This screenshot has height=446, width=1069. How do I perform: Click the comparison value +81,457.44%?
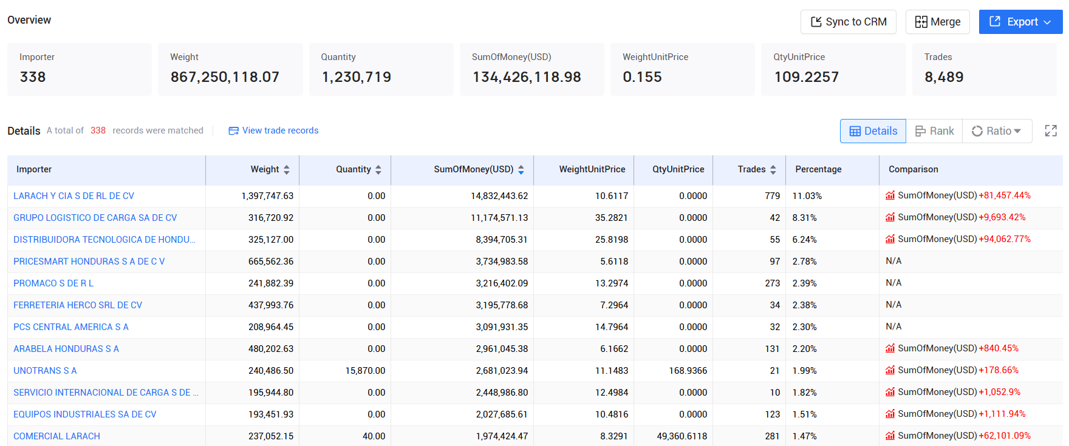(1005, 195)
